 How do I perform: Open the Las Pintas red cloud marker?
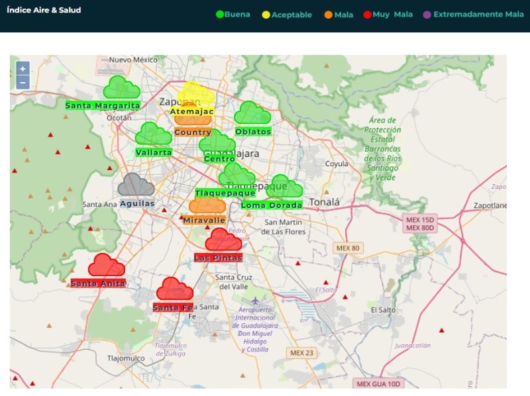click(223, 240)
